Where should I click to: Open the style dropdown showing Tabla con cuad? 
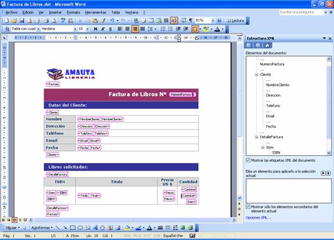coord(38,28)
